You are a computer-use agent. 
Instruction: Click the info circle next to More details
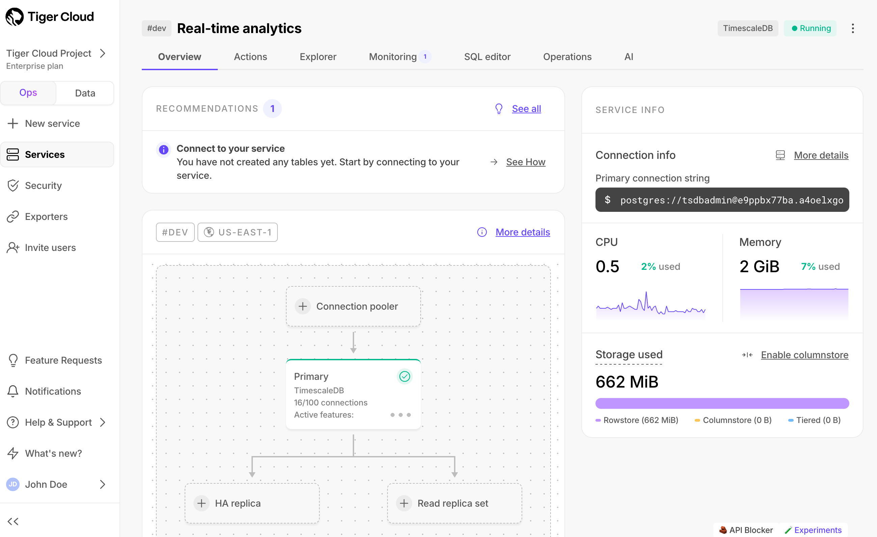click(x=482, y=232)
